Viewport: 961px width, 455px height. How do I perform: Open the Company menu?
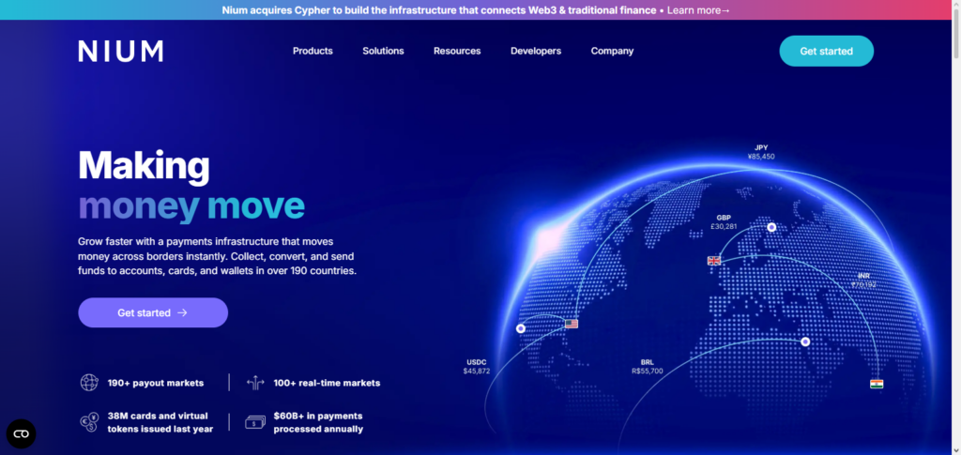coord(612,52)
